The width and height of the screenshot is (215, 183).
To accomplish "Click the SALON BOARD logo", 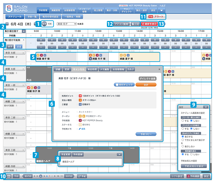I will (x=16, y=8).
